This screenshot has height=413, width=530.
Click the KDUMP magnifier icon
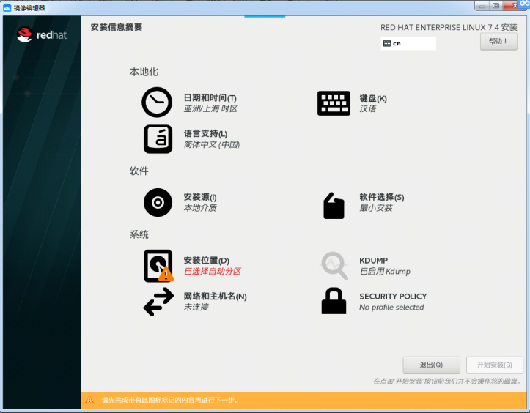334,266
